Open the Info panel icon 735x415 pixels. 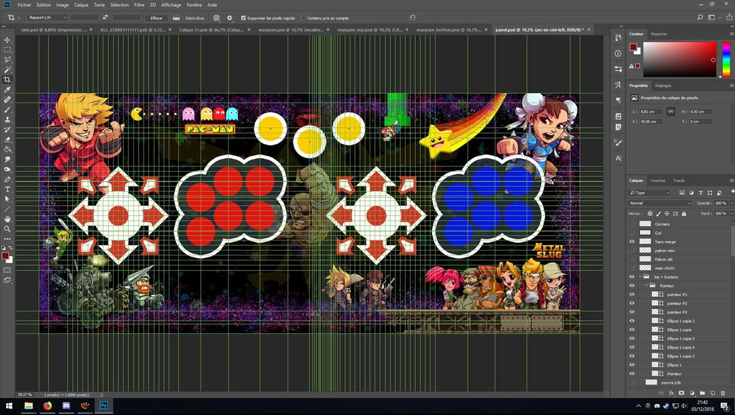618,54
